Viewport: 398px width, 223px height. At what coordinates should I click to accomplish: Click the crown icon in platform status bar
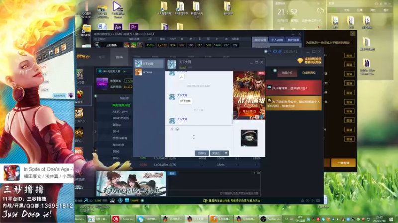(113, 201)
